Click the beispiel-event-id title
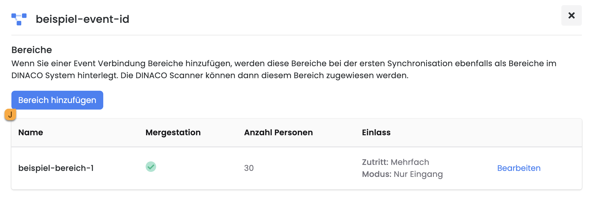The width and height of the screenshot is (591, 202). click(82, 19)
